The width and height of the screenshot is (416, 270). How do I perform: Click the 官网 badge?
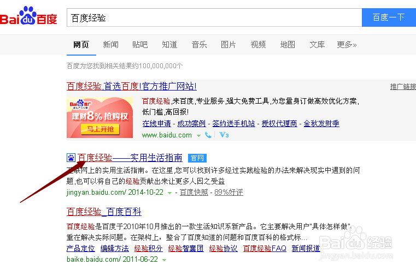pos(197,158)
